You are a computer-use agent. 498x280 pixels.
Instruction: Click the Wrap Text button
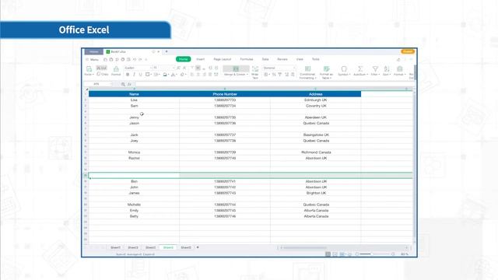click(255, 72)
